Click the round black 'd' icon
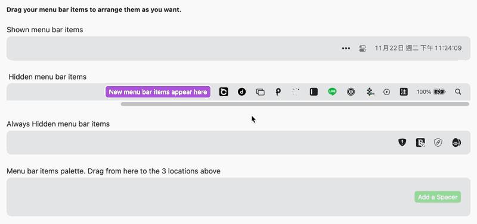Viewport: 477px width, 224px height. [x=242, y=92]
